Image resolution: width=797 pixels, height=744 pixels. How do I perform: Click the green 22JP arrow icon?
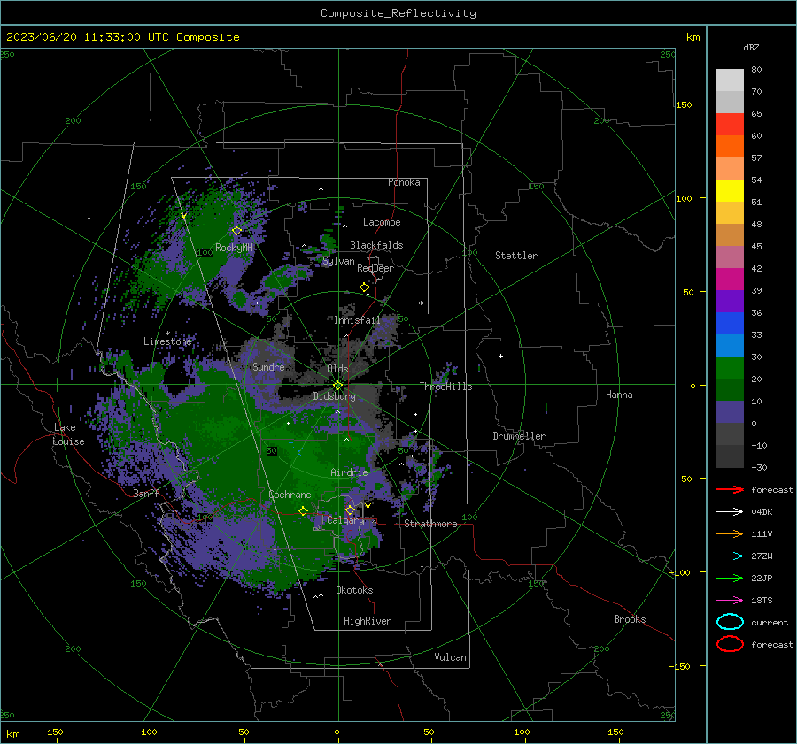coord(730,578)
